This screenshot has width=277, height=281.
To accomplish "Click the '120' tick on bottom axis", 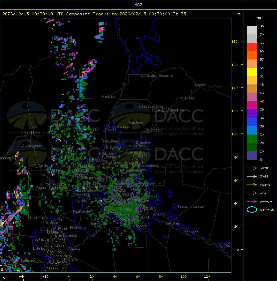I will coord(207,277).
